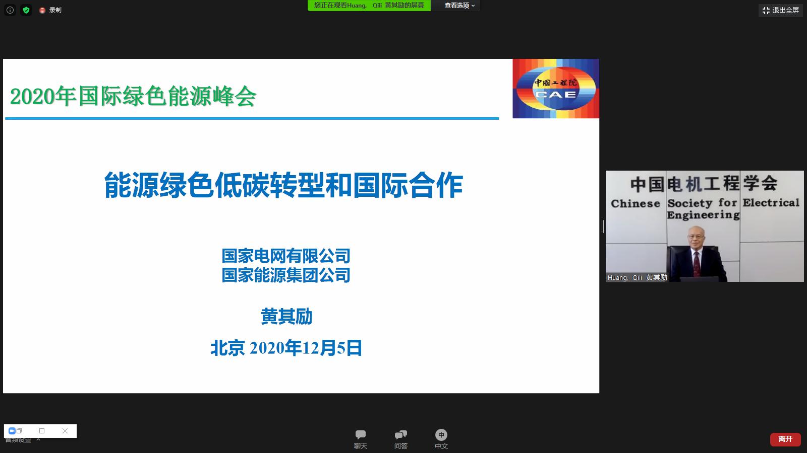Click the red 离开 leave button
Screen dimensions: 807x453
click(x=785, y=439)
